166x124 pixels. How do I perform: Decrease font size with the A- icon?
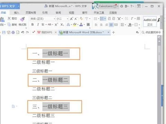click(x=76, y=19)
